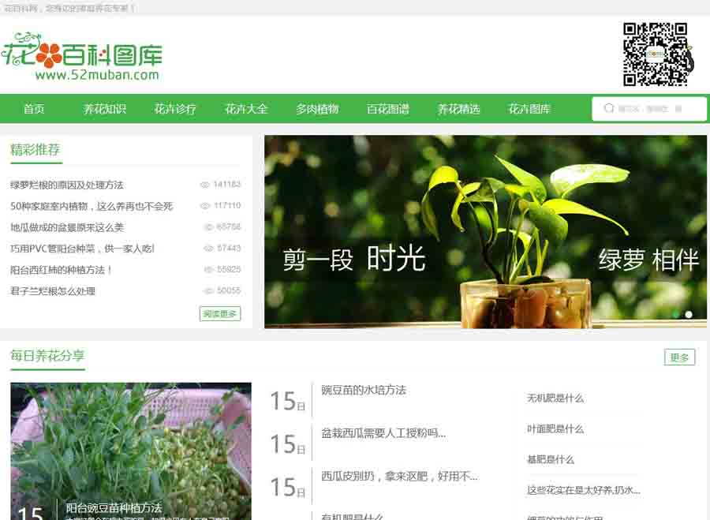
Task: Open the 基肥是什么 link
Action: click(x=551, y=459)
